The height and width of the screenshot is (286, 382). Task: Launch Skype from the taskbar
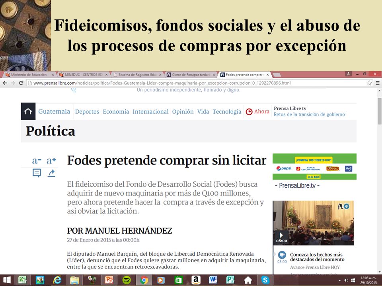point(265,280)
